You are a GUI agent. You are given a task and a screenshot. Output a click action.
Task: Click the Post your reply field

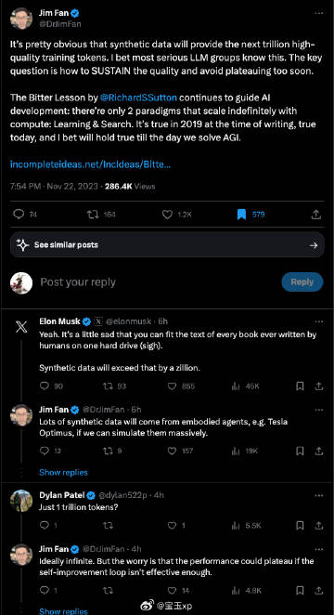pos(157,282)
